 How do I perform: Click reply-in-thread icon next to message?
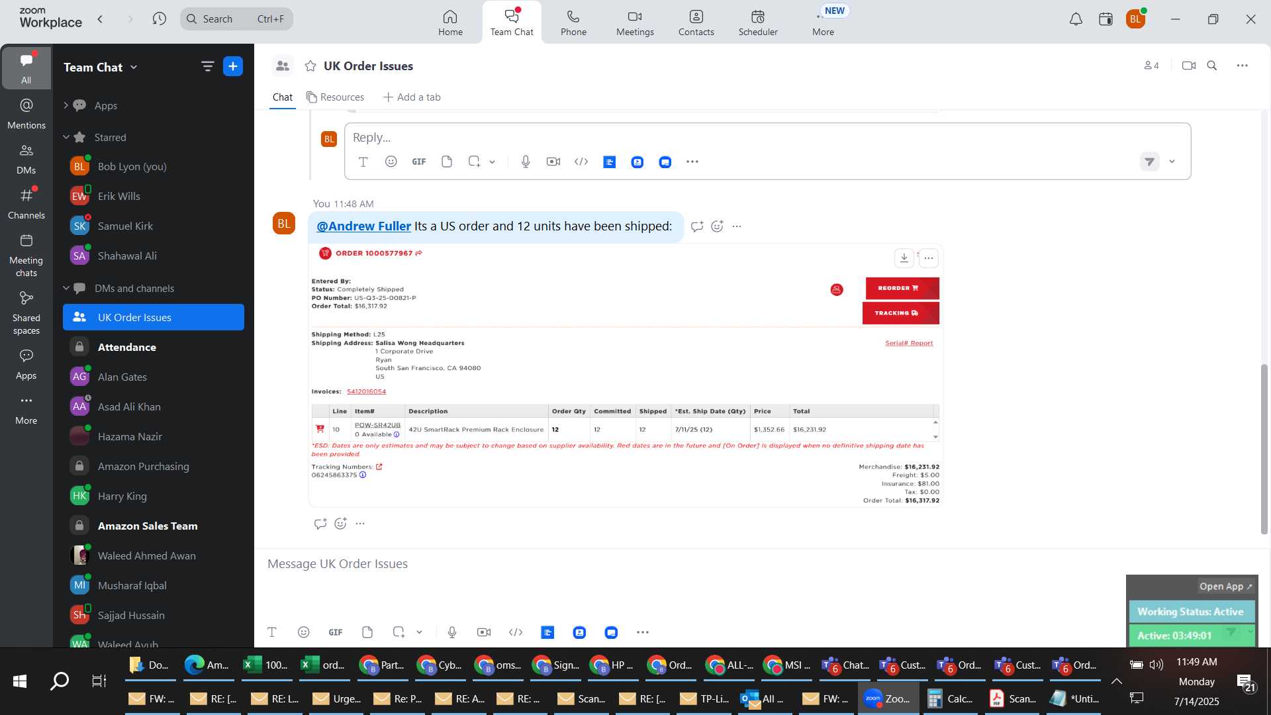(696, 226)
